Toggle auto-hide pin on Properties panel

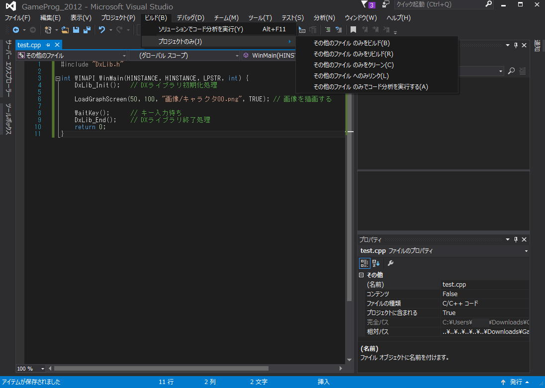[516, 239]
